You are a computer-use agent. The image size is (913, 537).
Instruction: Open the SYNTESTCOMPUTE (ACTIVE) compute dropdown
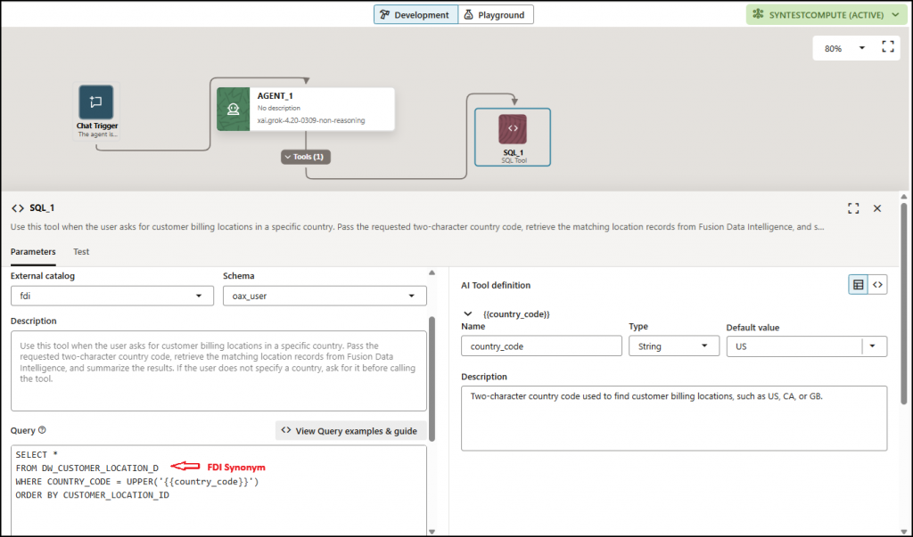(827, 14)
